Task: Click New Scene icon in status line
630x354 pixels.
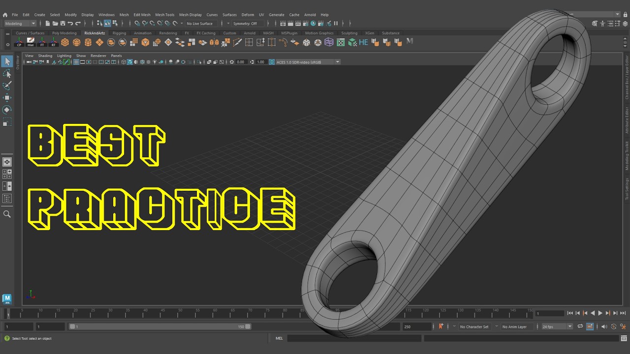Action: (x=48, y=23)
